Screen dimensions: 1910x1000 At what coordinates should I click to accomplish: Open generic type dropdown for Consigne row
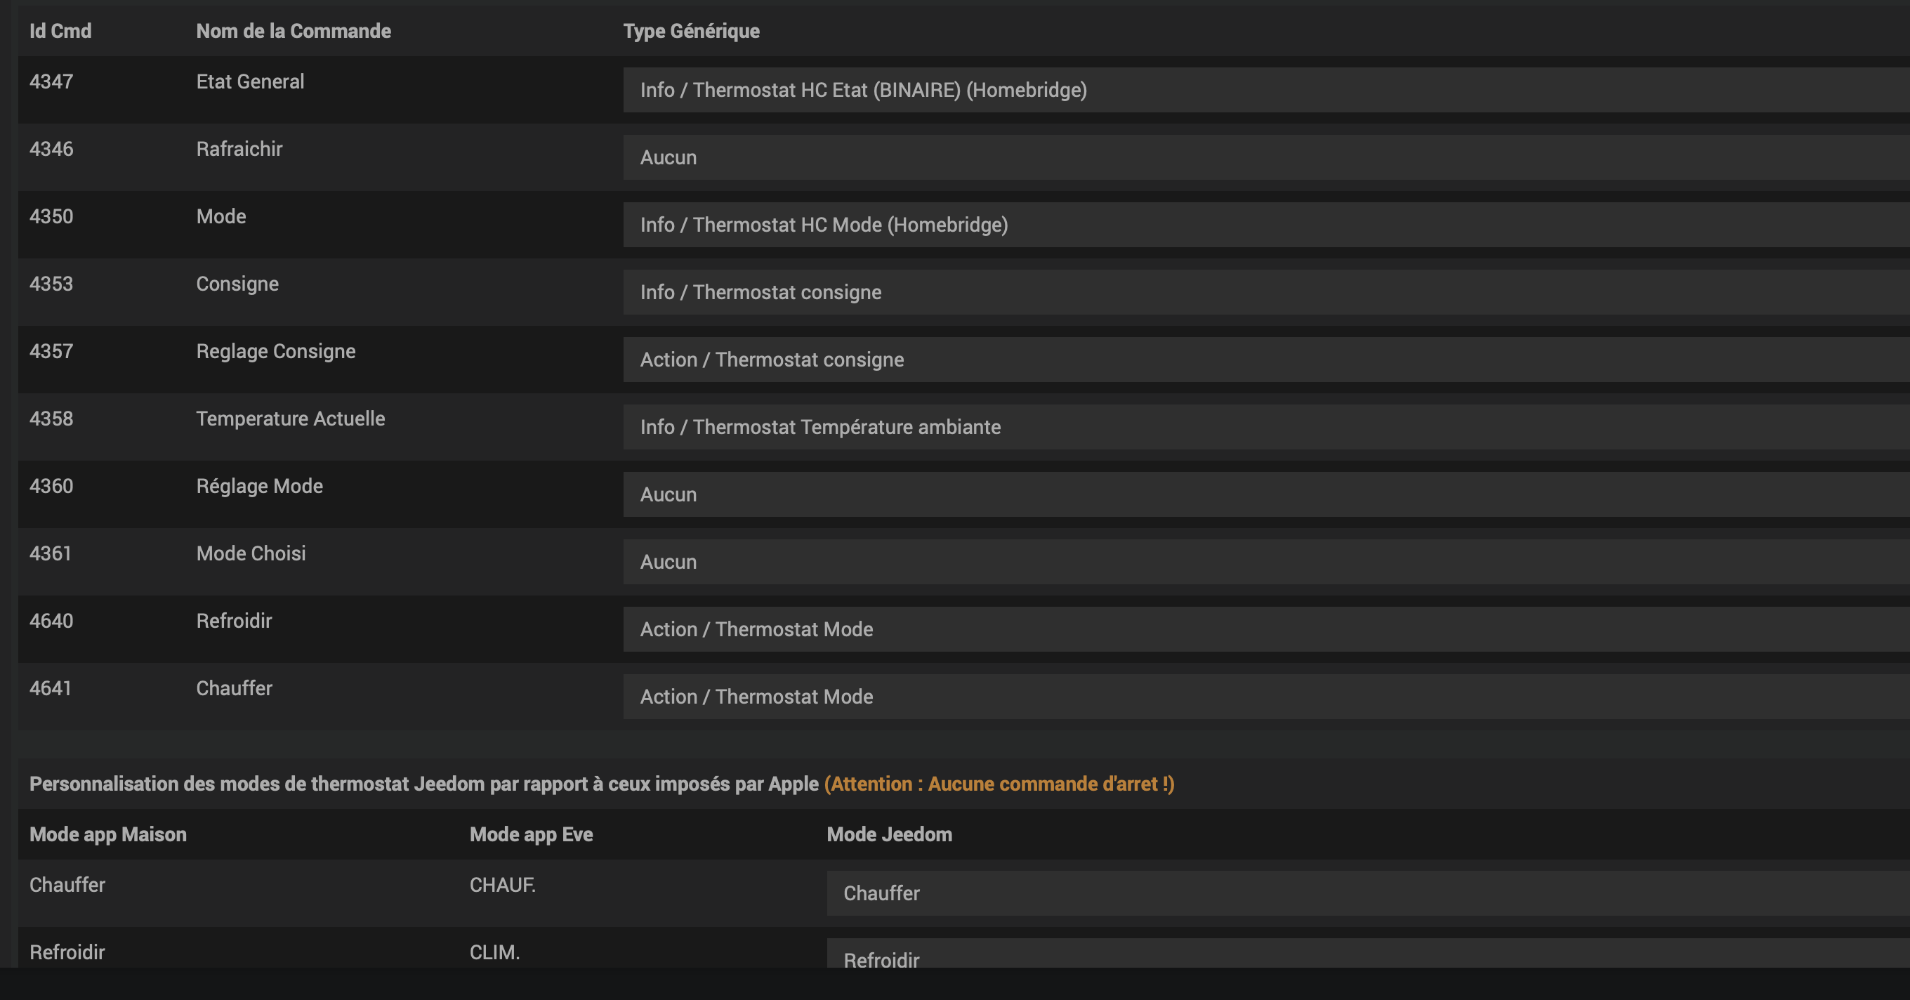pos(1266,292)
